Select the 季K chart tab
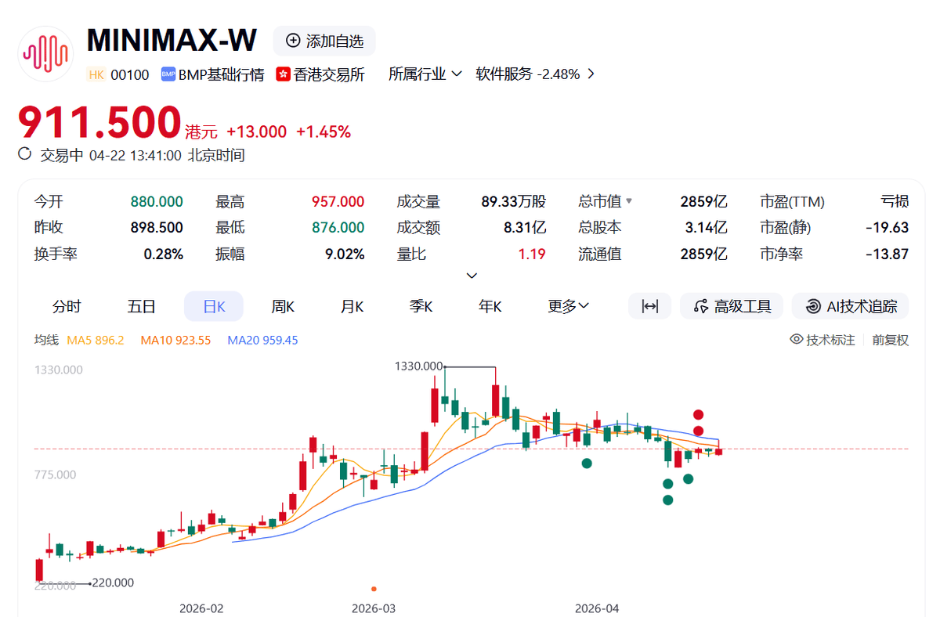This screenshot has height=617, width=940. coord(421,307)
